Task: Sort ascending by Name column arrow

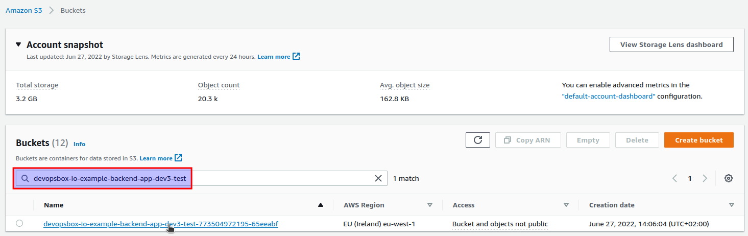Action: [x=321, y=205]
